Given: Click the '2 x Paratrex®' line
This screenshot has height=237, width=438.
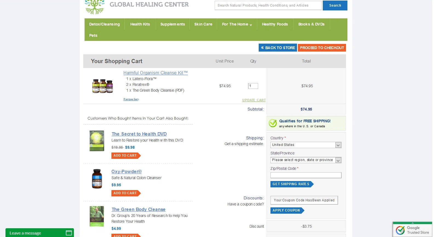Looking at the screenshot, I should tap(138, 84).
